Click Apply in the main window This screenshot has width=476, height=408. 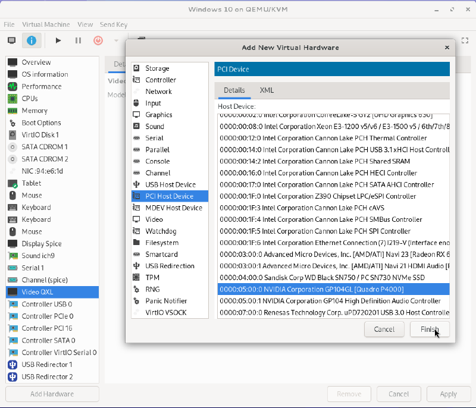[449, 394]
